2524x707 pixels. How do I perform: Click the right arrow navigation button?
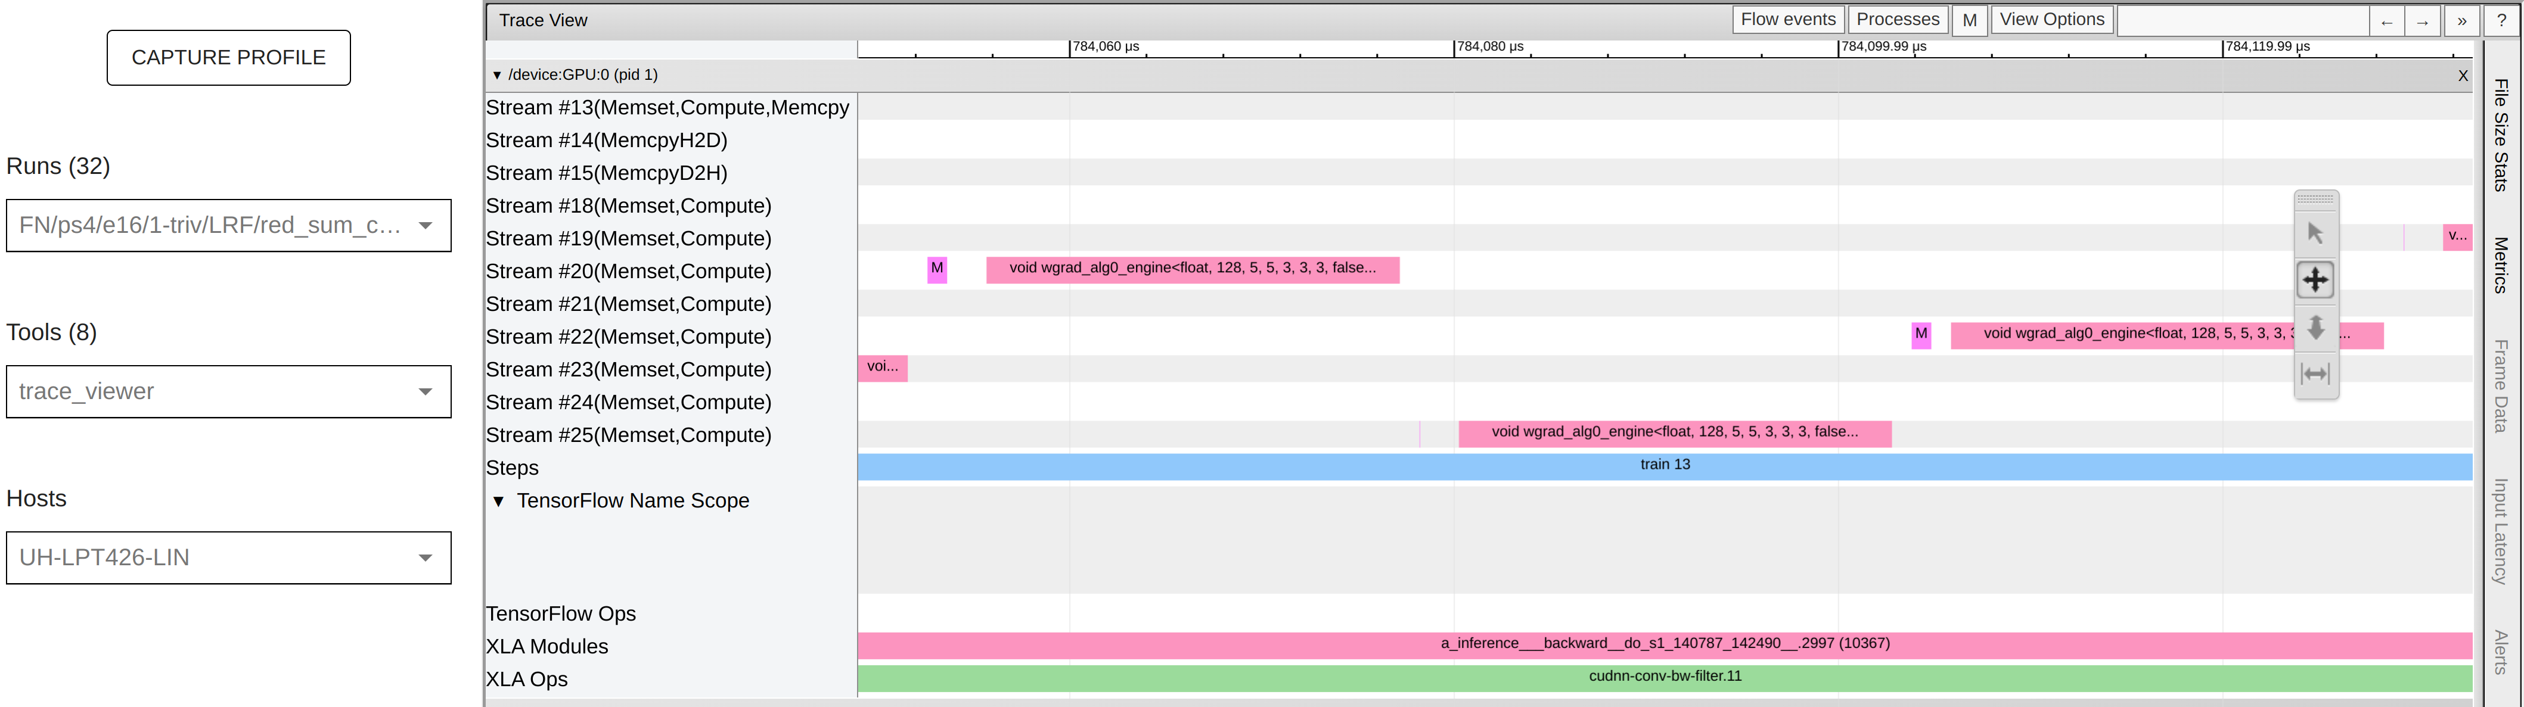[2422, 21]
